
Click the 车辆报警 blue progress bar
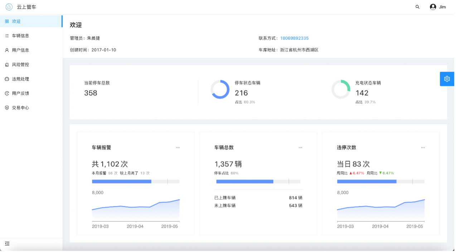(122, 182)
